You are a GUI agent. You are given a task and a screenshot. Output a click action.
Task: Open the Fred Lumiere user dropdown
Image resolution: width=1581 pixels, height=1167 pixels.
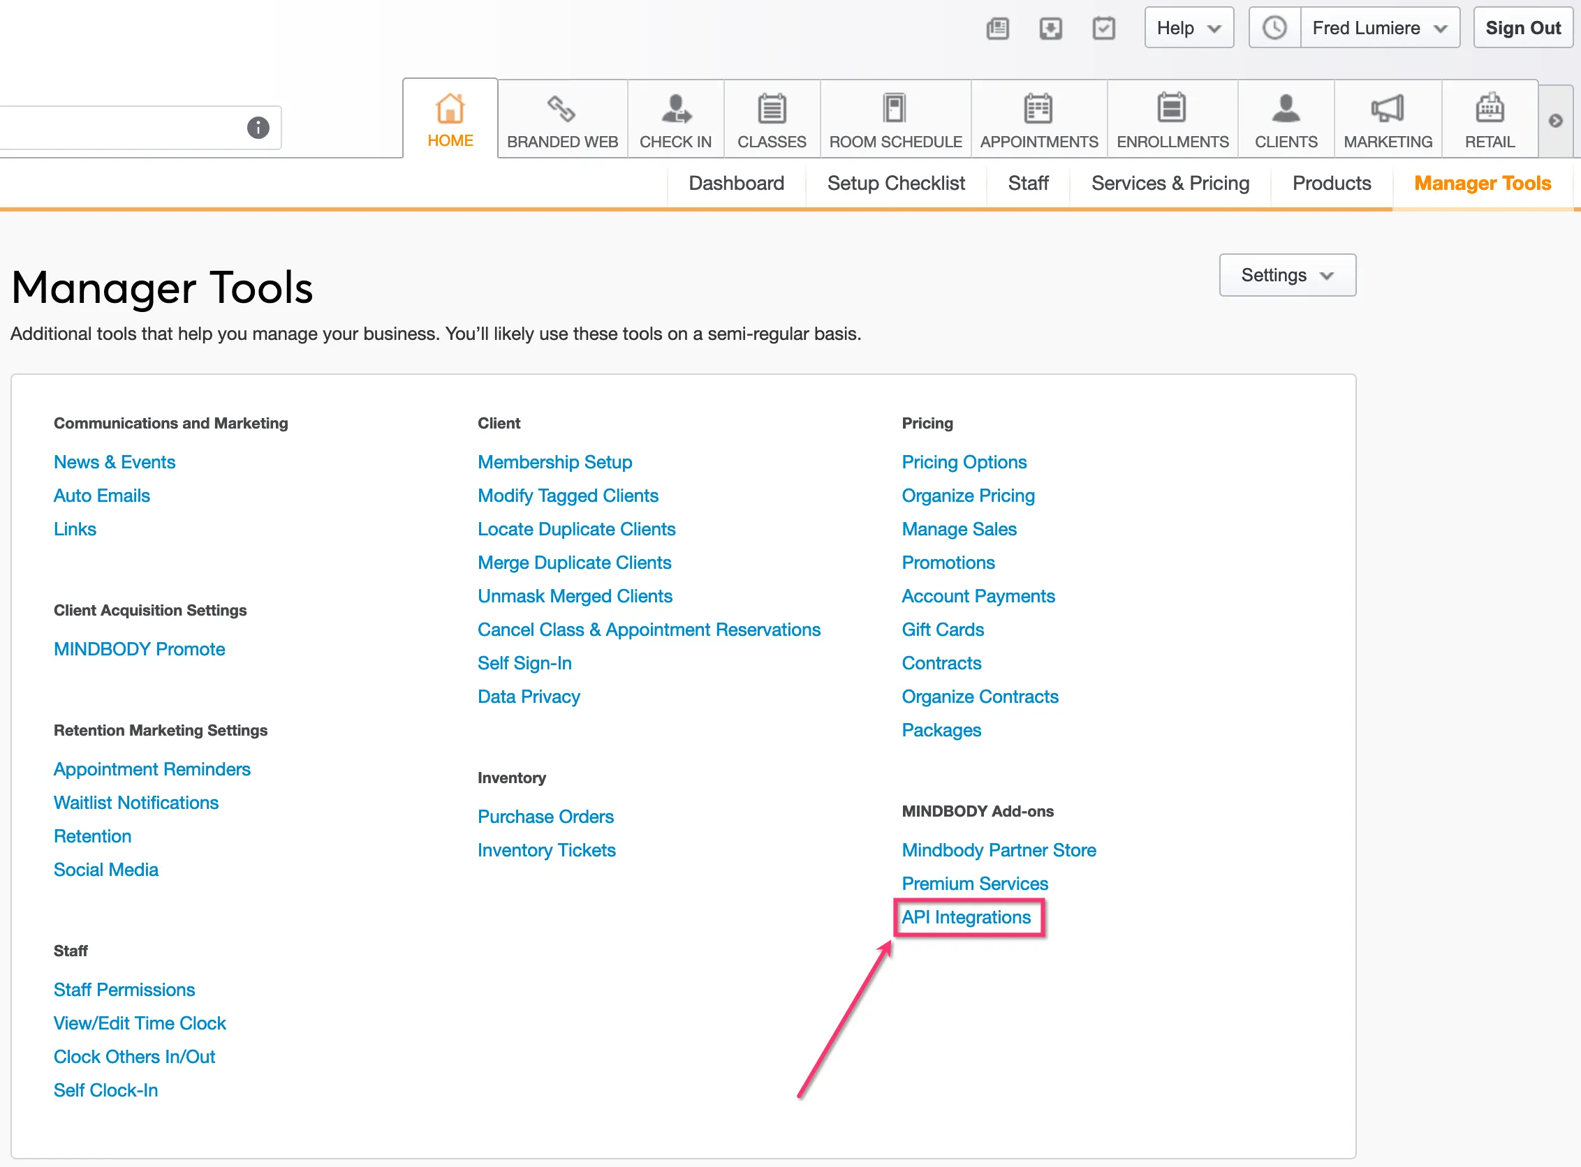click(1379, 28)
